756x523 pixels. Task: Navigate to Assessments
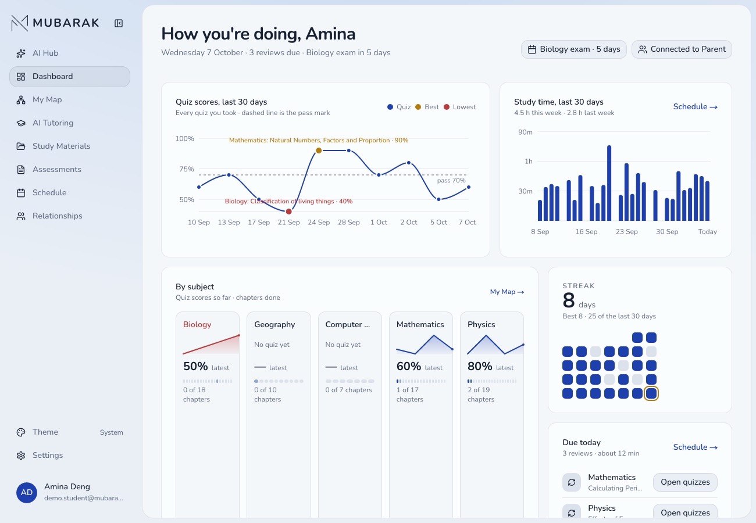[70, 169]
